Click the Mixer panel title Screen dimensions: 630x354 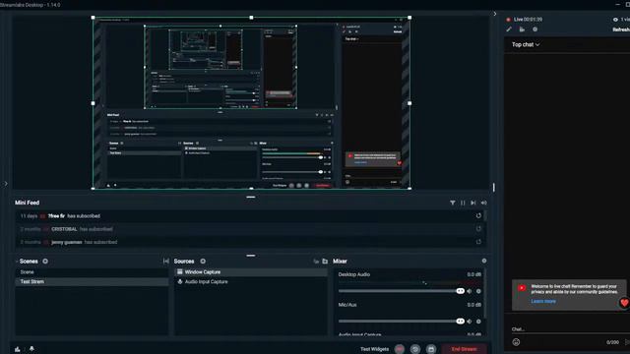pos(340,262)
